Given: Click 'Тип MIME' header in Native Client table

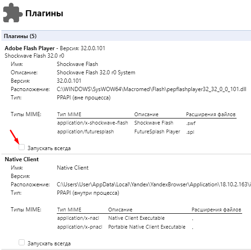Looking at the screenshot, I should tap(69, 210).
